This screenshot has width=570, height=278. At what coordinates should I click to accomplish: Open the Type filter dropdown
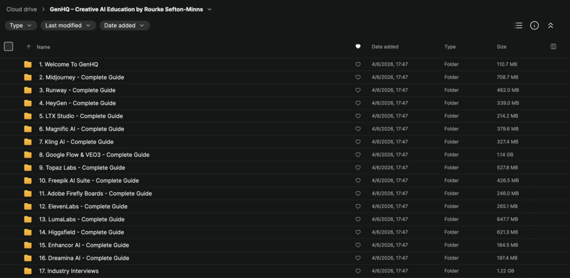point(21,26)
